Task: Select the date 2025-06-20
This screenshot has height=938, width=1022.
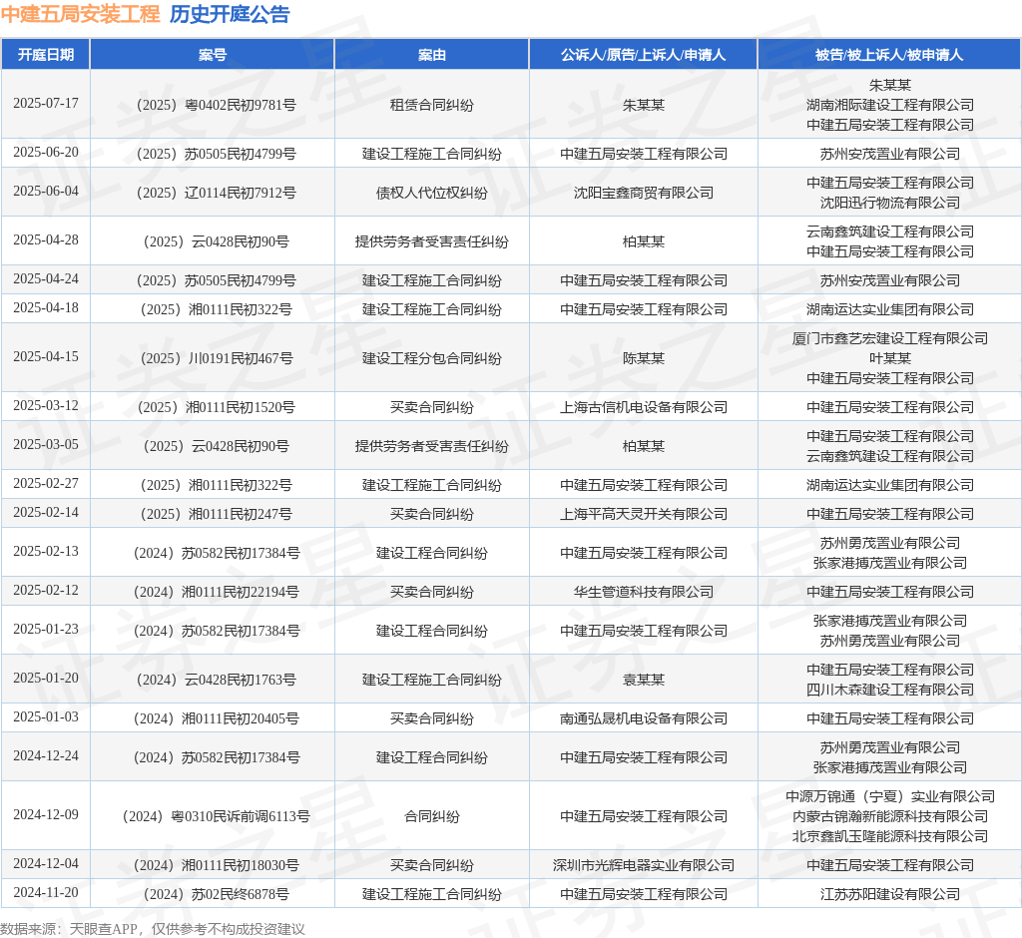Action: (x=46, y=153)
